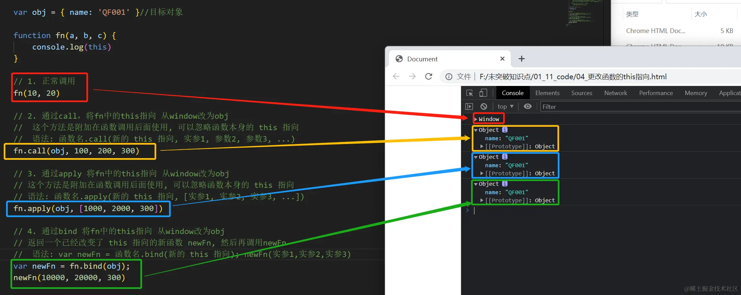Open the Performance tab

point(656,93)
